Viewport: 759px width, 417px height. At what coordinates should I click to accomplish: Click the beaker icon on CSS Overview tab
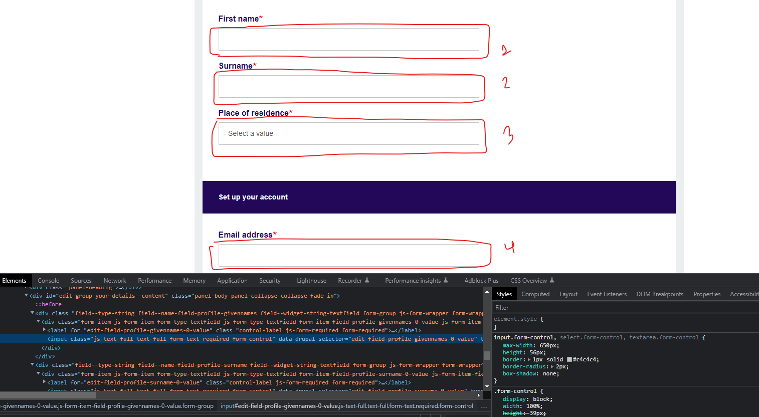(551, 280)
